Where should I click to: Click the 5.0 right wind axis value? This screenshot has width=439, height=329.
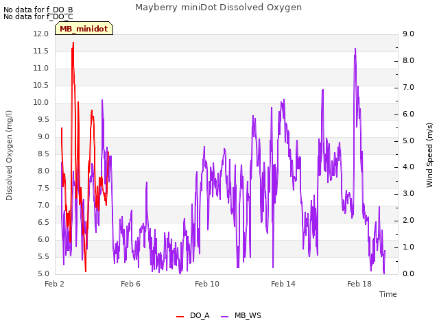pos(408,141)
